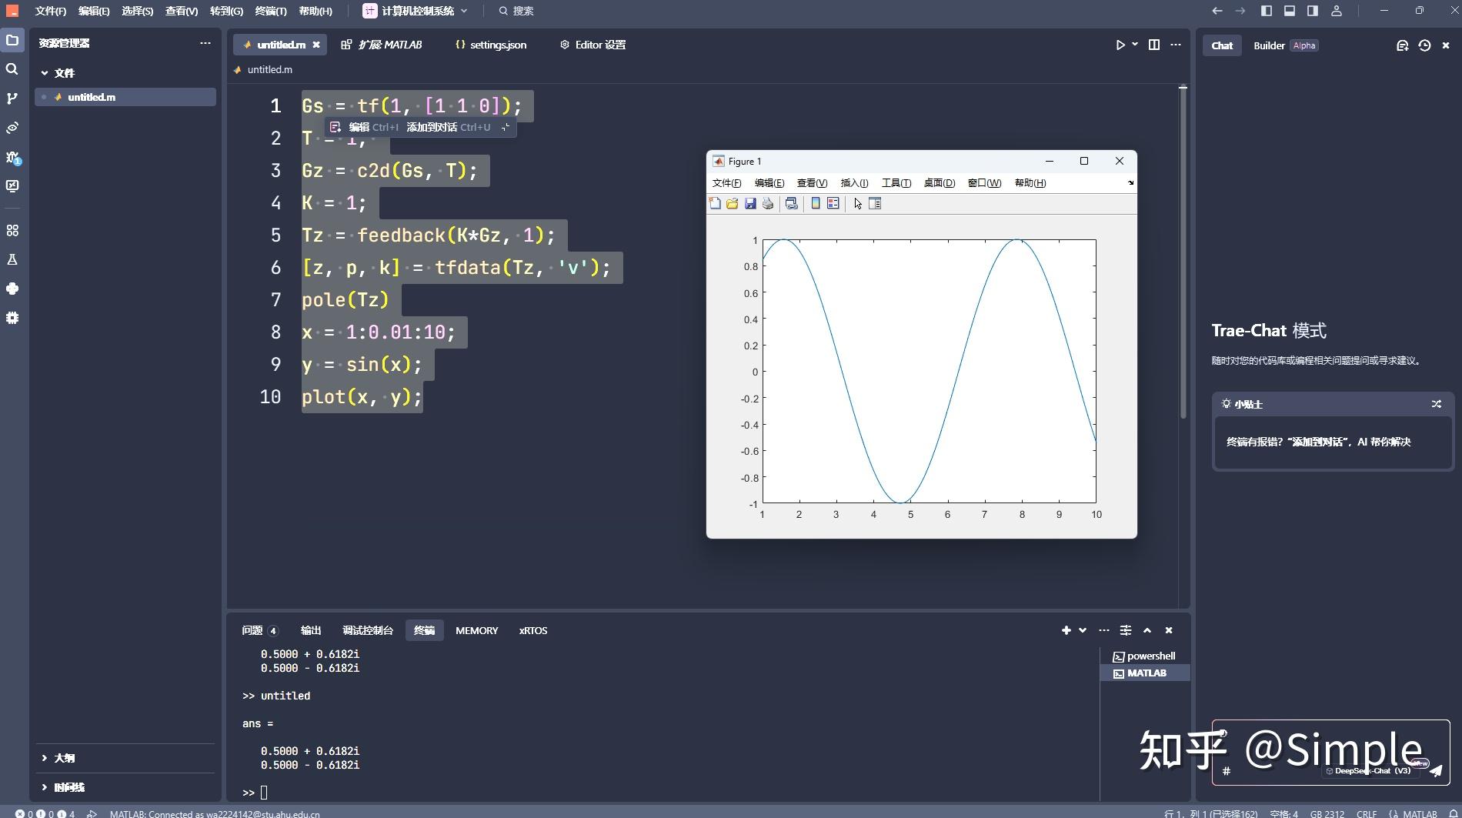Select the new figure icon in Figure toolbar
The height and width of the screenshot is (818, 1462).
point(714,203)
